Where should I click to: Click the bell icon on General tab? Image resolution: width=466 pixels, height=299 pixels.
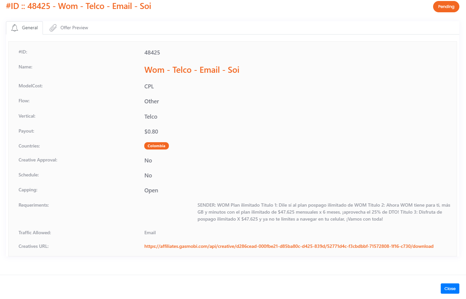point(15,28)
